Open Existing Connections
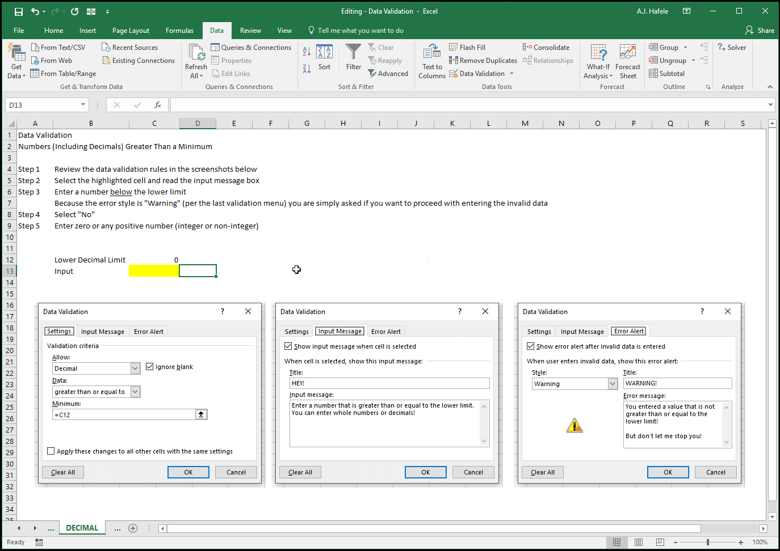The width and height of the screenshot is (780, 551). [139, 61]
